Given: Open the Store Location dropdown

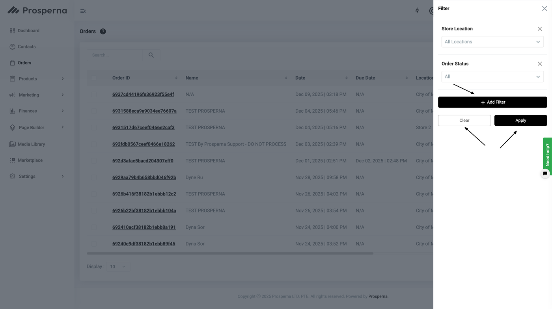Looking at the screenshot, I should tap(492, 42).
